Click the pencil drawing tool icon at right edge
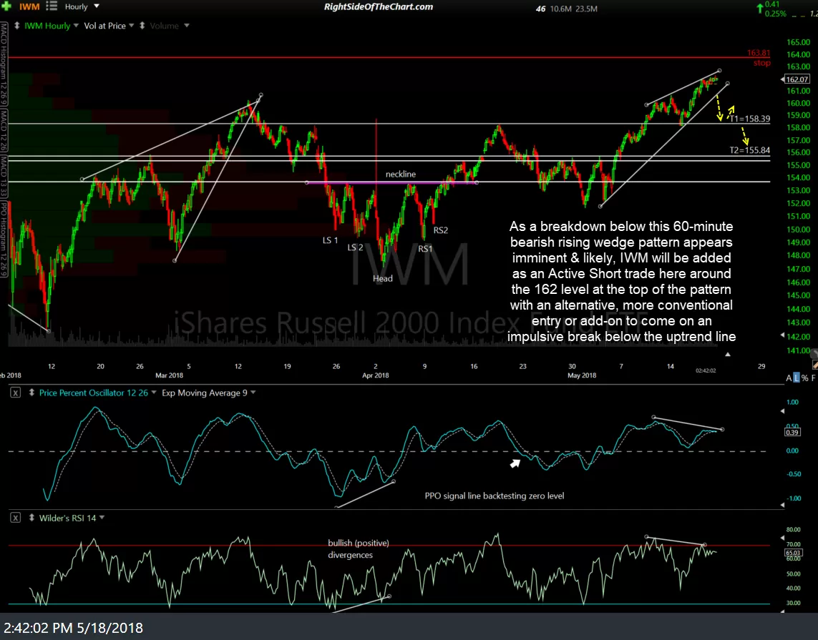This screenshot has width=818, height=640. [815, 365]
